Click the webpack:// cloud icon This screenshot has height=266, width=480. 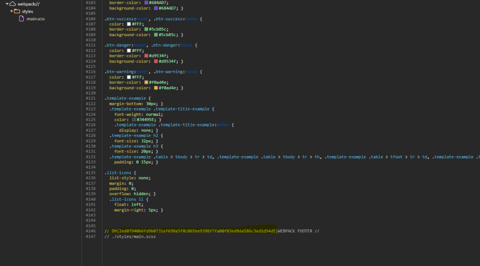point(12,4)
